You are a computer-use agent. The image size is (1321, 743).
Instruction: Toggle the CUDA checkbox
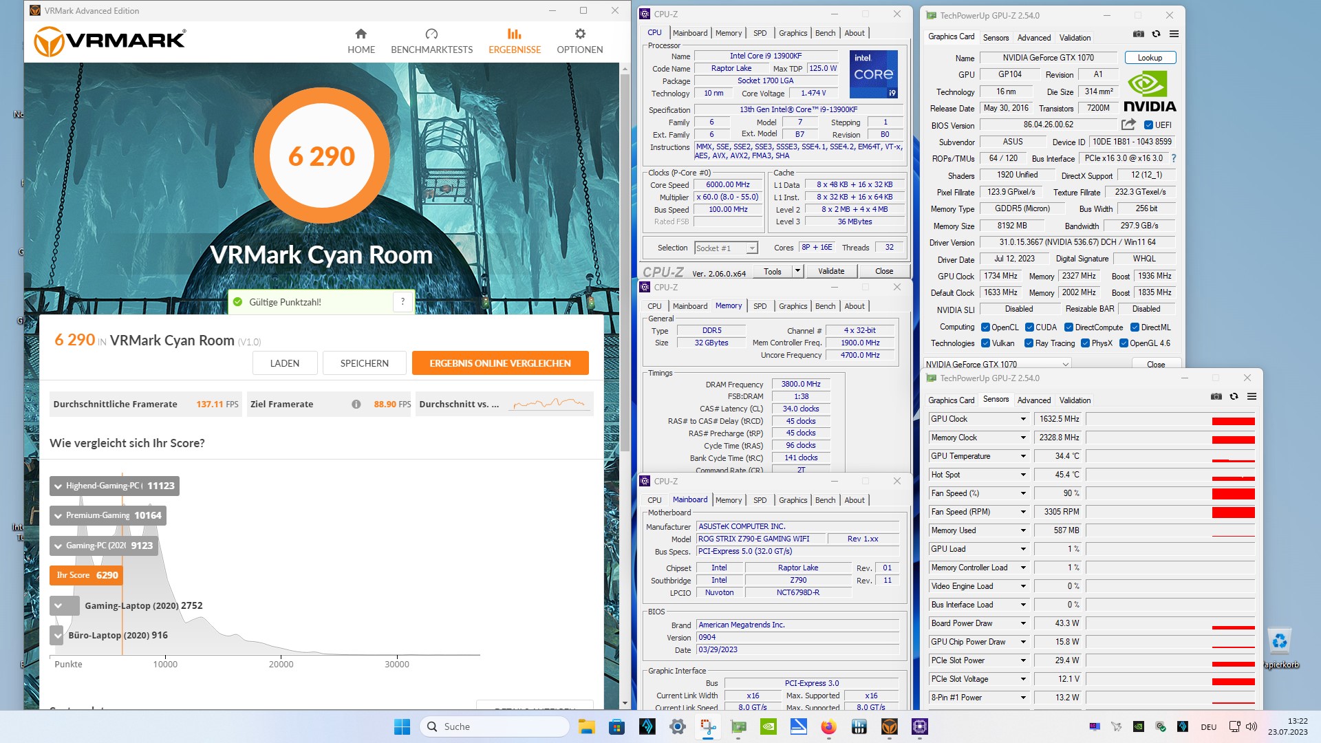point(1029,327)
